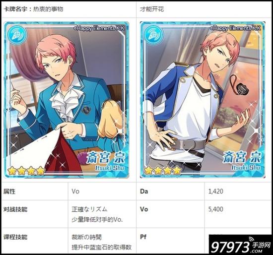Click the 斎宫宗 name logo on left card
The image size is (273, 255).
[106, 161]
